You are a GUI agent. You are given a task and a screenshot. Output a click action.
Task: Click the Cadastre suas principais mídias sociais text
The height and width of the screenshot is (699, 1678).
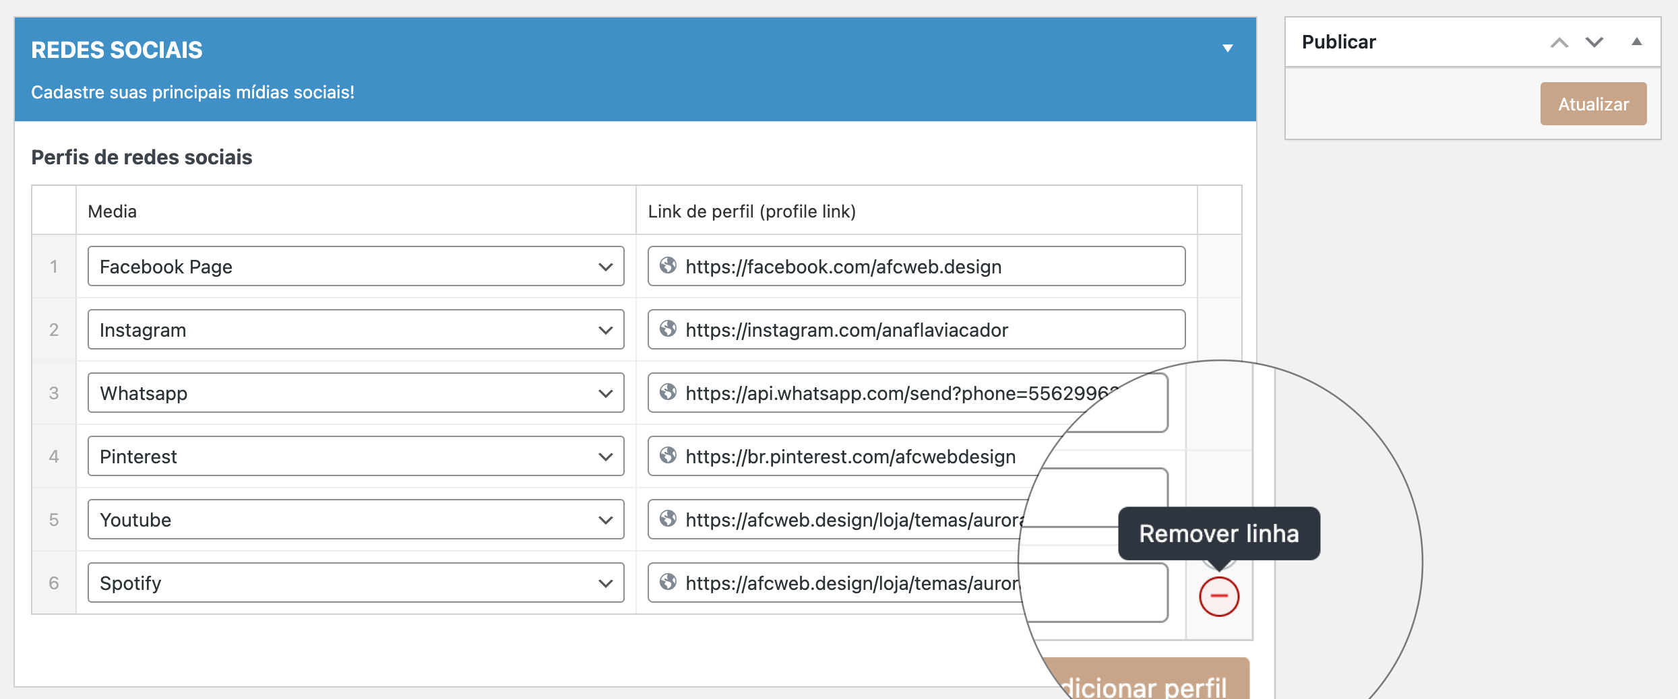pyautogui.click(x=193, y=92)
